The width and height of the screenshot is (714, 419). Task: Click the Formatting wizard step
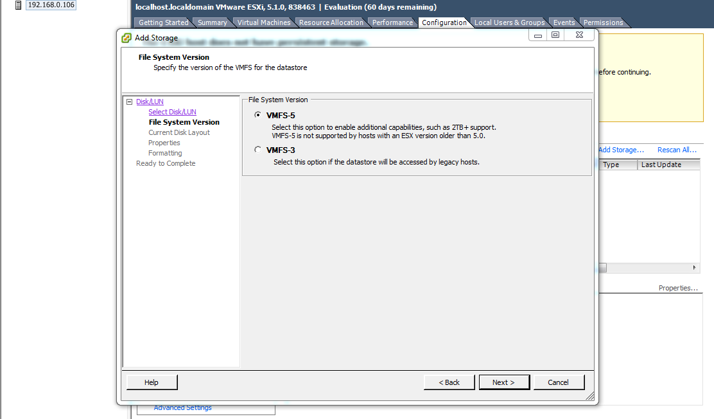(x=165, y=153)
